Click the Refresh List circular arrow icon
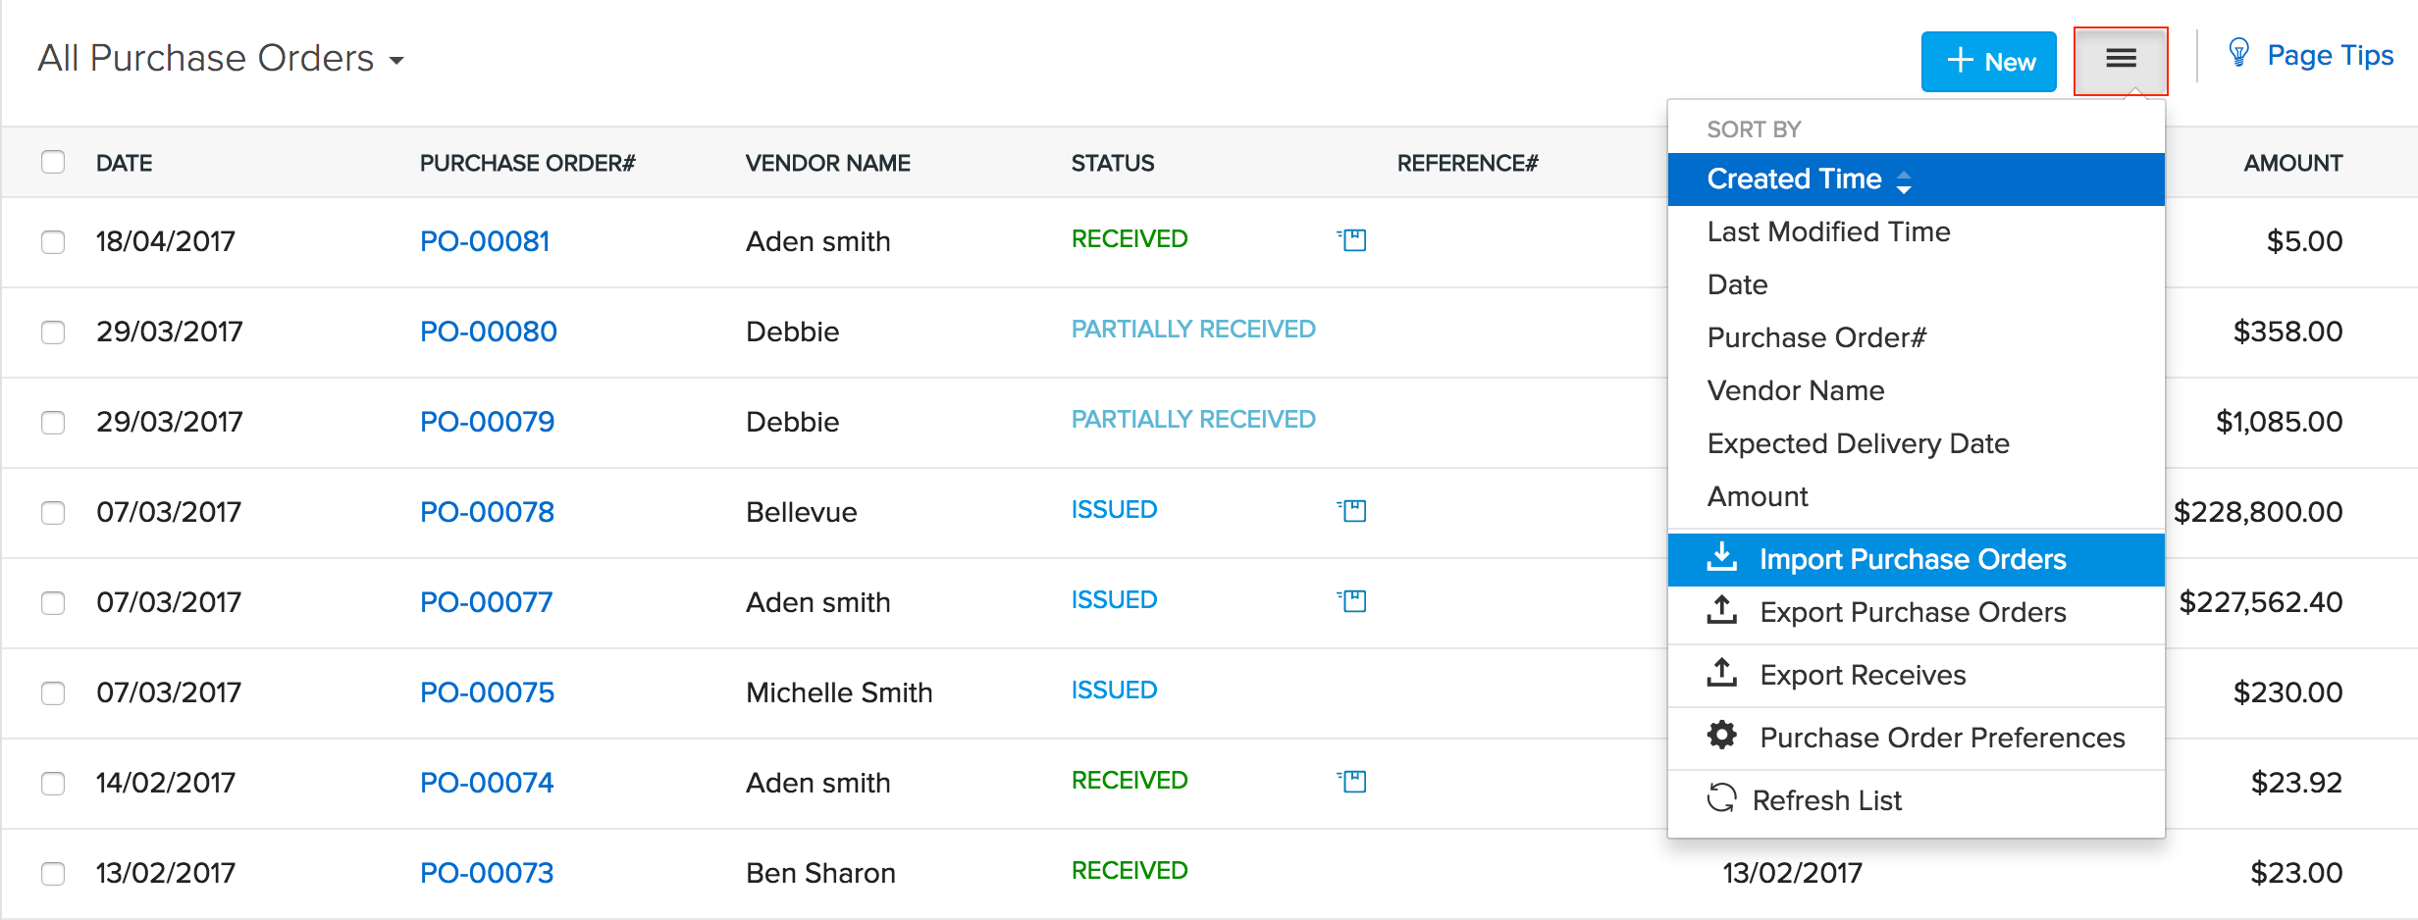Viewport: 2418px width, 920px height. [x=1721, y=799]
